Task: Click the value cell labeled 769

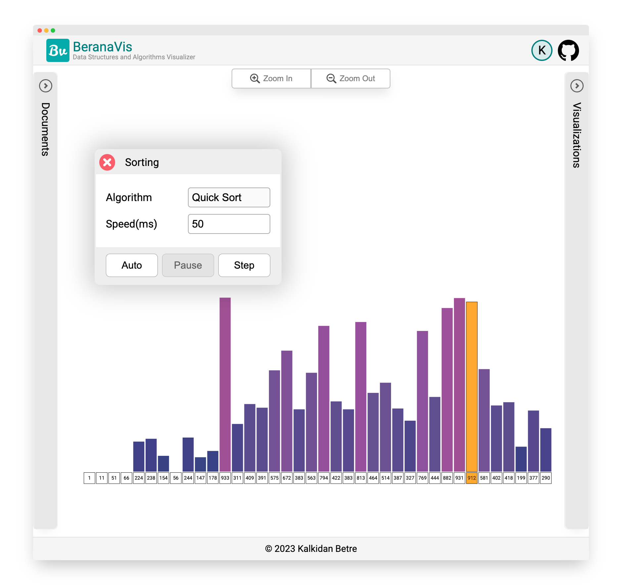Action: coord(422,478)
